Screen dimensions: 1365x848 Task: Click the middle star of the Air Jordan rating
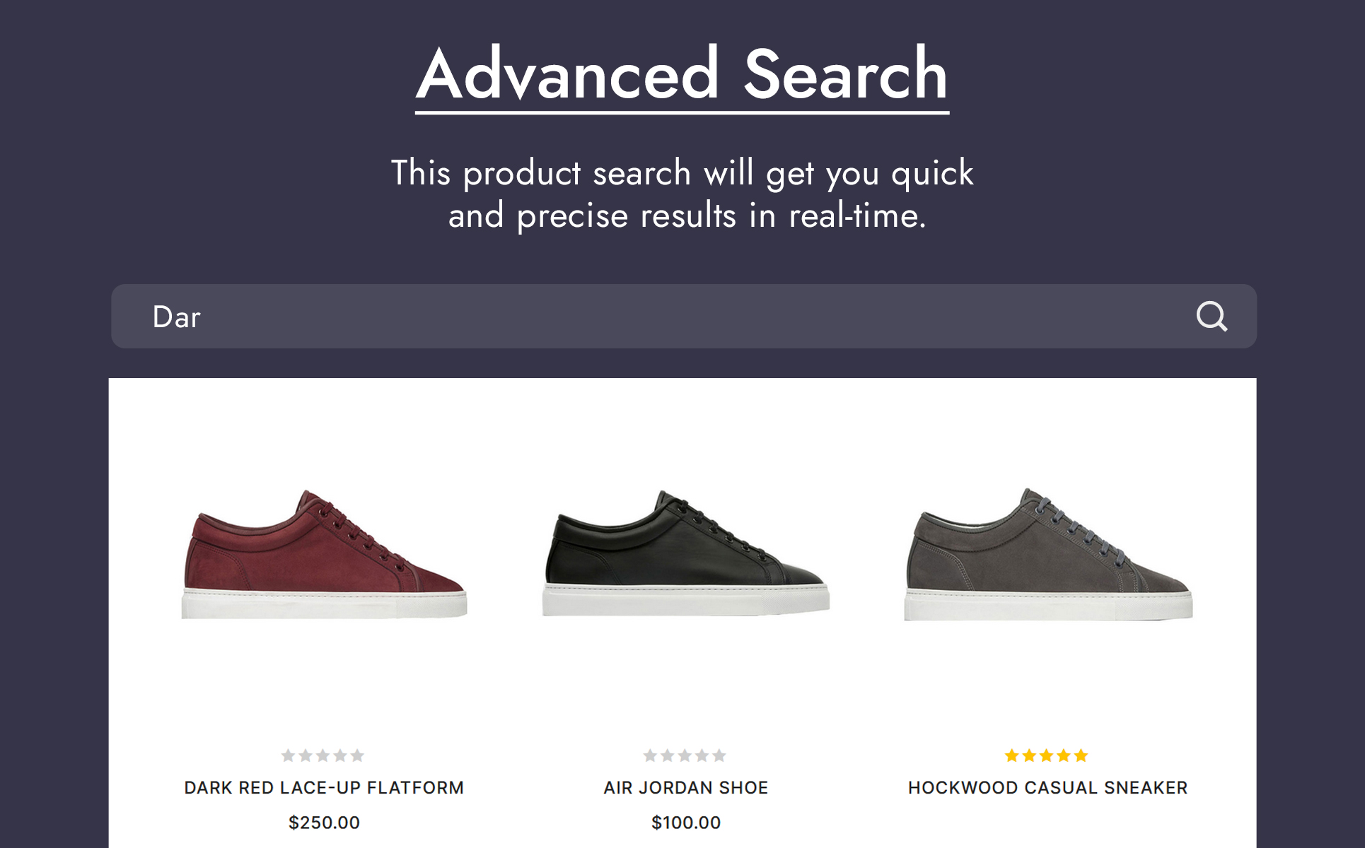pyautogui.click(x=685, y=755)
